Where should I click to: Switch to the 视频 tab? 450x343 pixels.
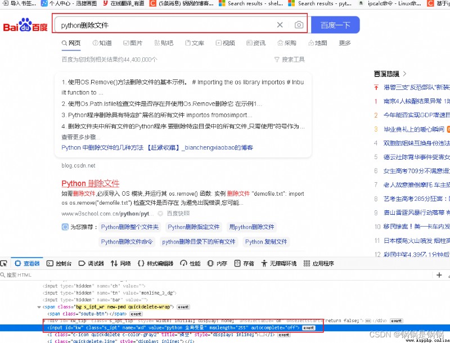(x=226, y=43)
